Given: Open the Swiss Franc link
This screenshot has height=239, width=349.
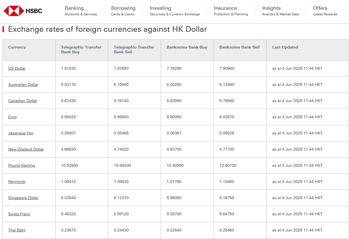Looking at the screenshot, I should tap(19, 214).
